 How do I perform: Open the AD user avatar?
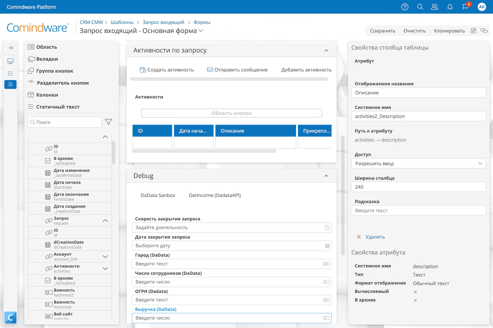(x=482, y=7)
